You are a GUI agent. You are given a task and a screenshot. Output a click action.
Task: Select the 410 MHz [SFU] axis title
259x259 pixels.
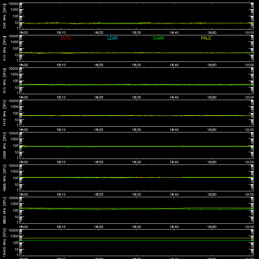click(4, 48)
